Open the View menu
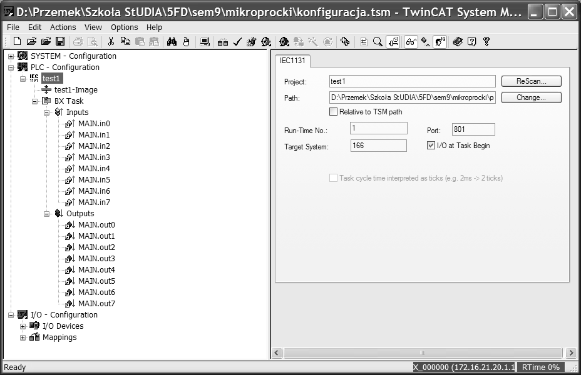 coord(93,27)
